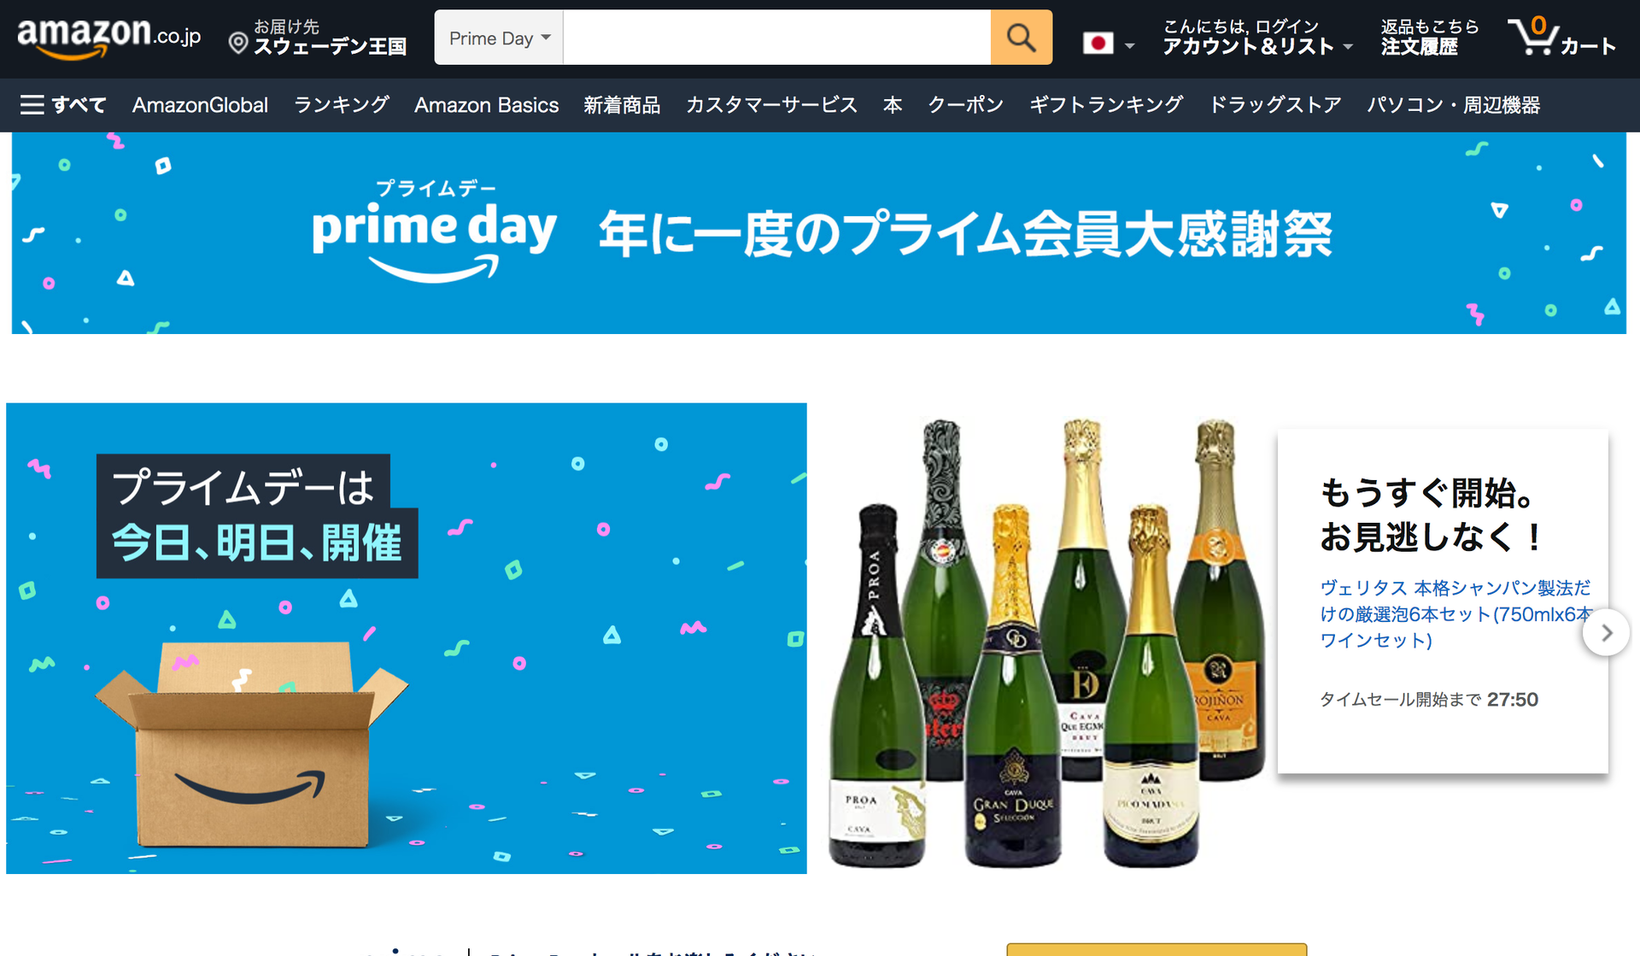Image resolution: width=1640 pixels, height=956 pixels.
Task: Click the orange search magnifier button
Action: tap(1021, 38)
